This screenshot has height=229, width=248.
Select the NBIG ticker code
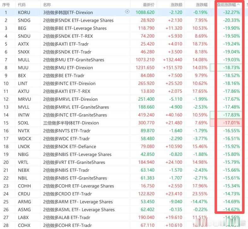[x=23, y=155]
